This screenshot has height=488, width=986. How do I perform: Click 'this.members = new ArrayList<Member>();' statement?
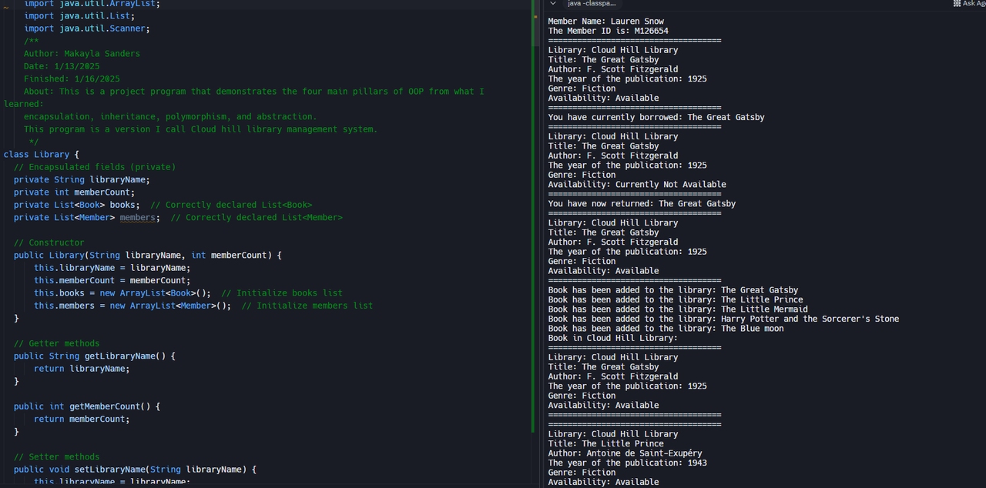[132, 306]
